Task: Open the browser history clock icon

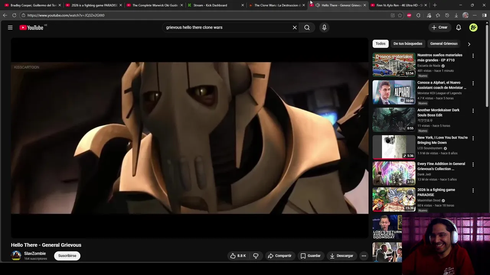Action: coord(447,15)
